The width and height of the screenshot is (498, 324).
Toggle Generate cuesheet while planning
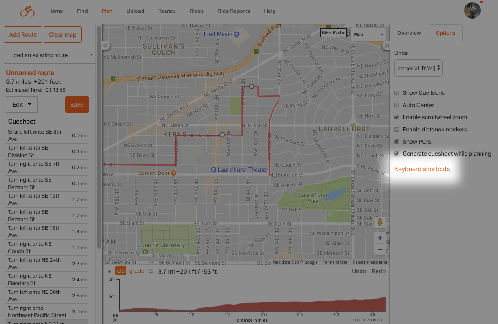point(397,154)
